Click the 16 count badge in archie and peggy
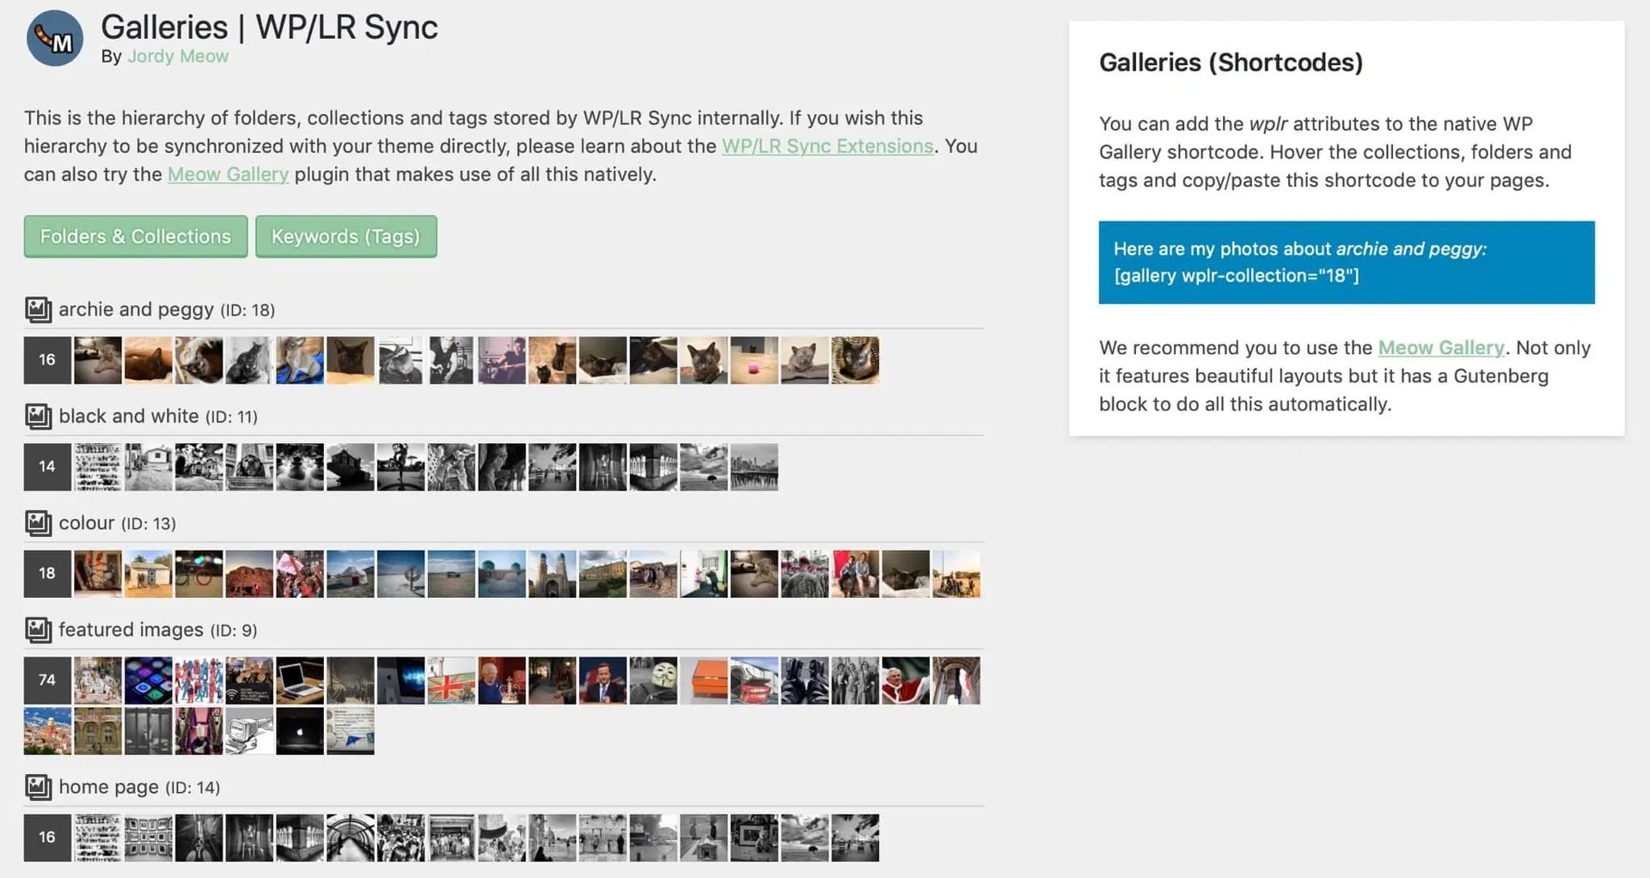This screenshot has width=1650, height=878. click(47, 360)
